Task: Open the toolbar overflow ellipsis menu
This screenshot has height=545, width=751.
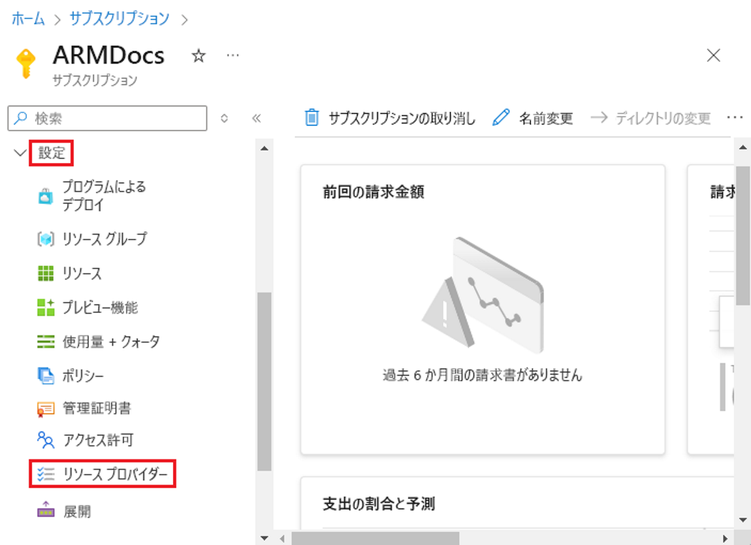Action: tap(735, 118)
